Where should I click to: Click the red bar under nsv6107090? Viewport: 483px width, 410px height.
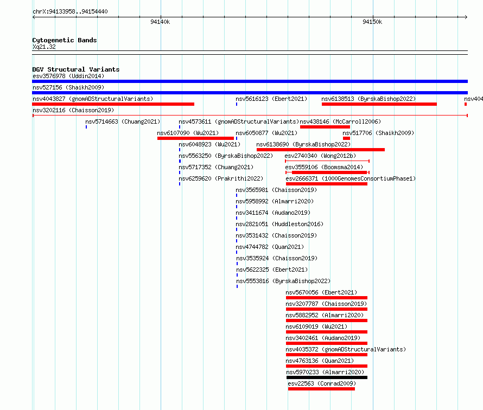(195, 138)
